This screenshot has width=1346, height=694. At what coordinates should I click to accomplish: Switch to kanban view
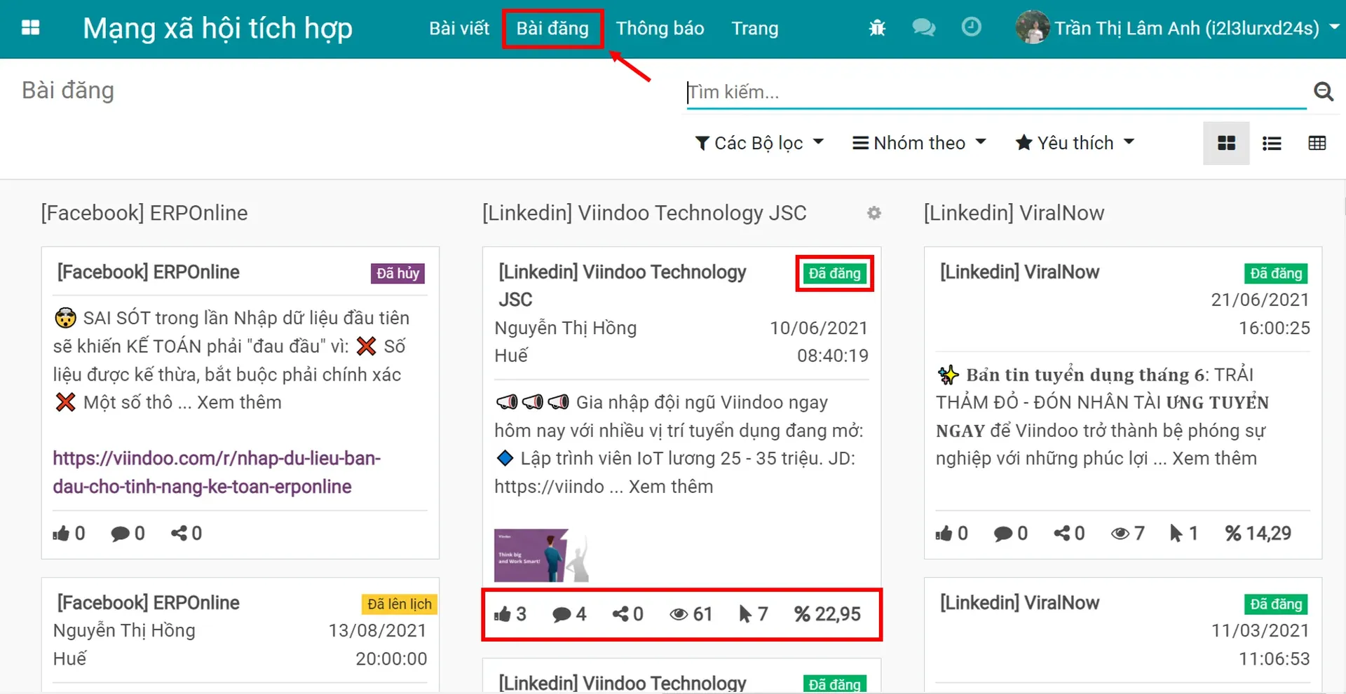[1226, 144]
